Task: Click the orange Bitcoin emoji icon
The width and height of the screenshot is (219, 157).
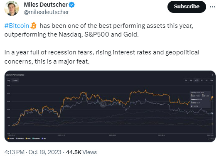Action: click(x=34, y=26)
